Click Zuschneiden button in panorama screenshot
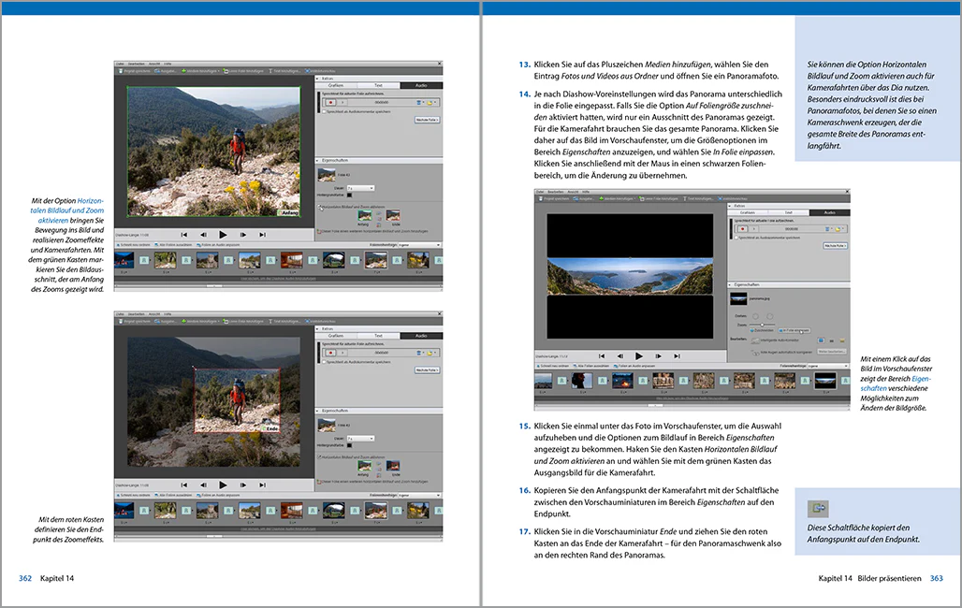 coord(762,330)
